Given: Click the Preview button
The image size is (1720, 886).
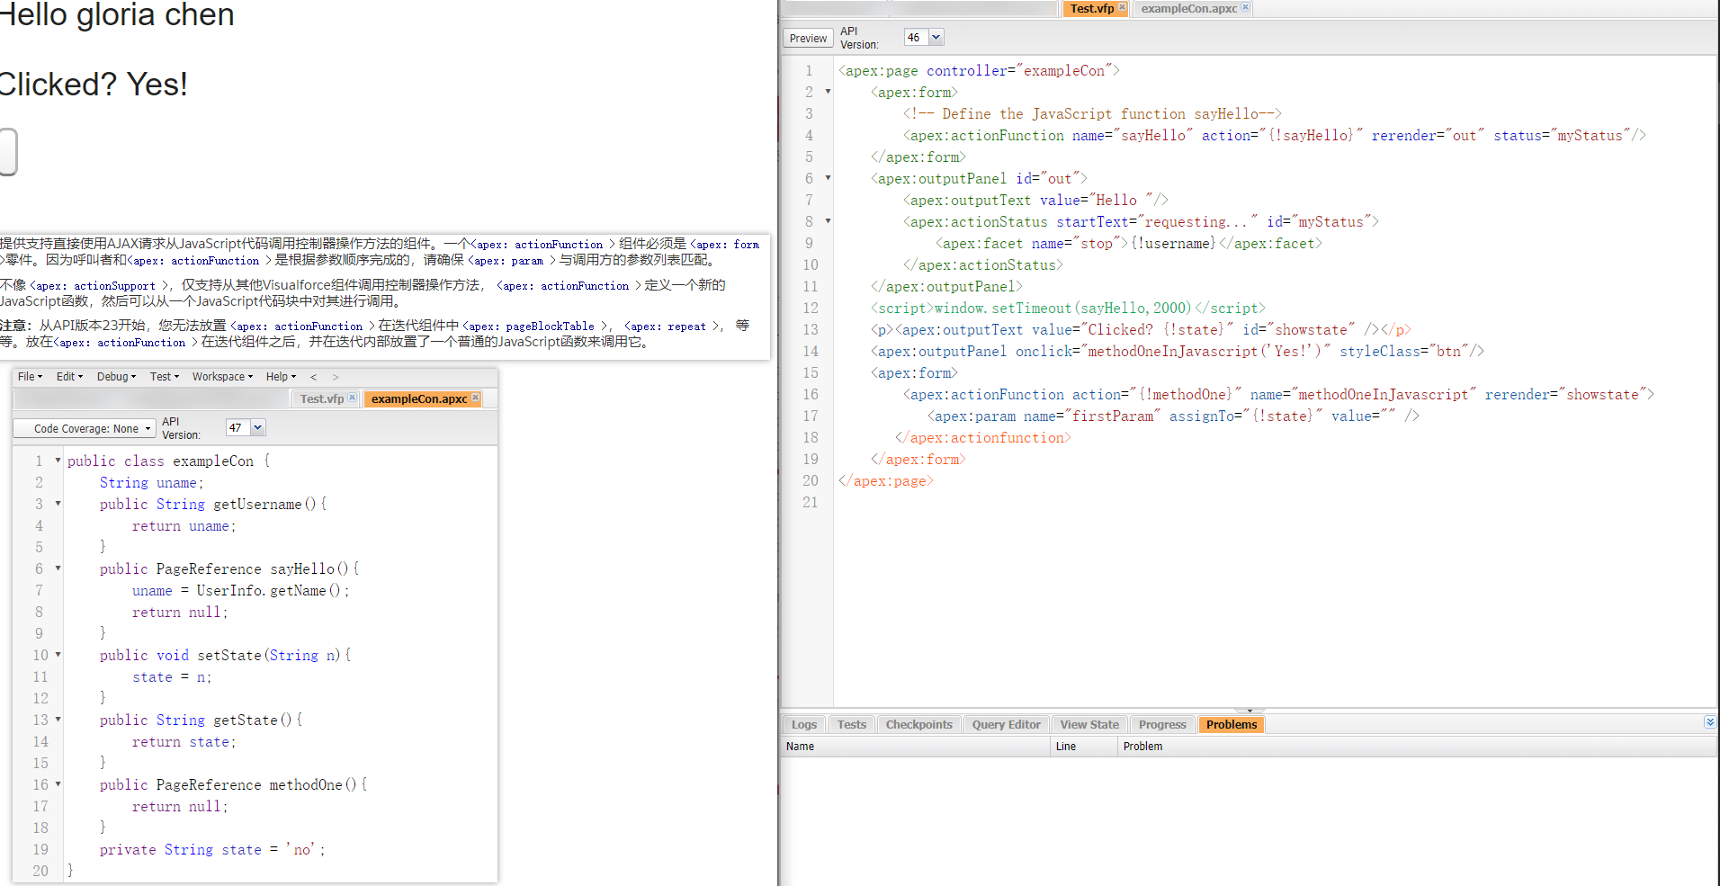Looking at the screenshot, I should pyautogui.click(x=808, y=38).
